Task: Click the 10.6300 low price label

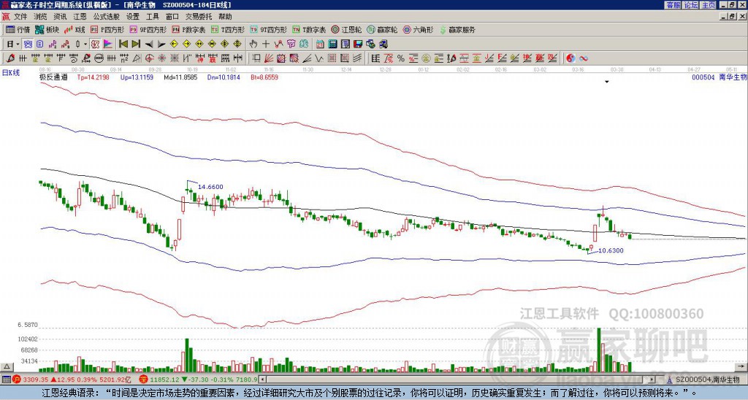Action: coord(611,250)
